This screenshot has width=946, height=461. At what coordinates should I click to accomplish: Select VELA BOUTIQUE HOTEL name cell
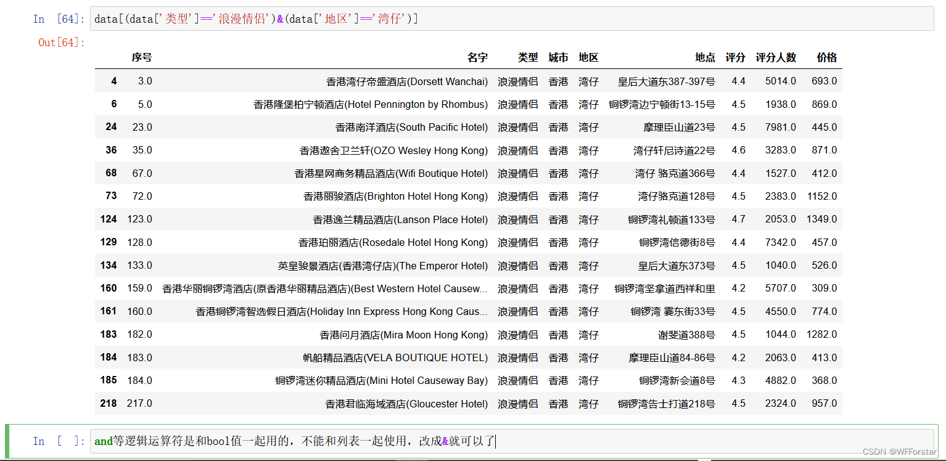(395, 357)
